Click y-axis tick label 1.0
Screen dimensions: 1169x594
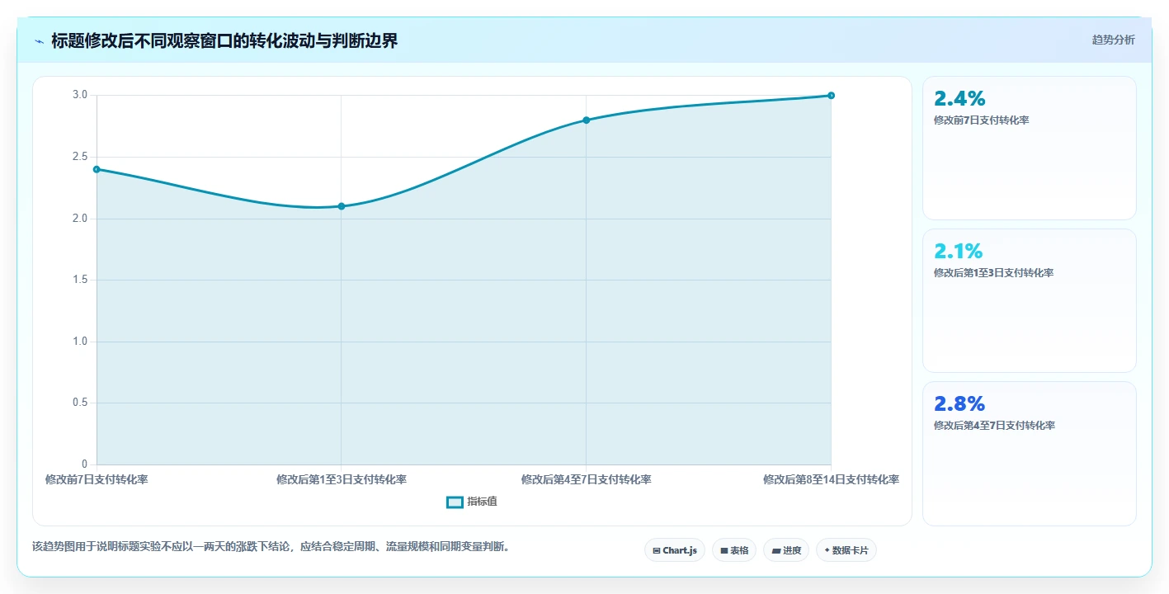coord(80,342)
